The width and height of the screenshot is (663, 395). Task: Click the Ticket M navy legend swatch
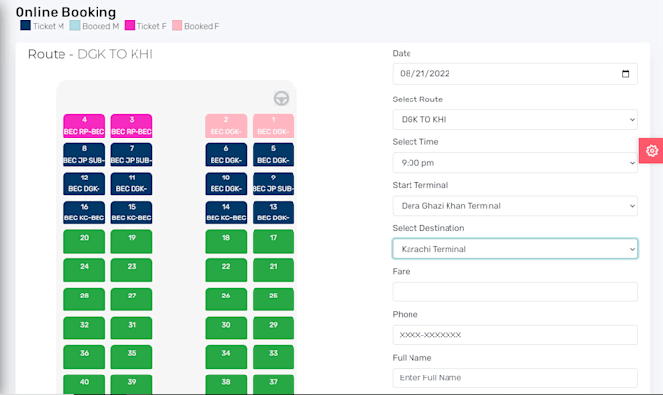click(x=25, y=26)
